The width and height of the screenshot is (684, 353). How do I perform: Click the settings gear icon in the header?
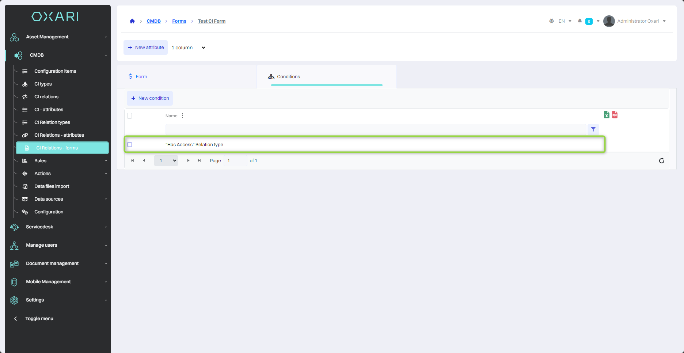[x=551, y=21]
